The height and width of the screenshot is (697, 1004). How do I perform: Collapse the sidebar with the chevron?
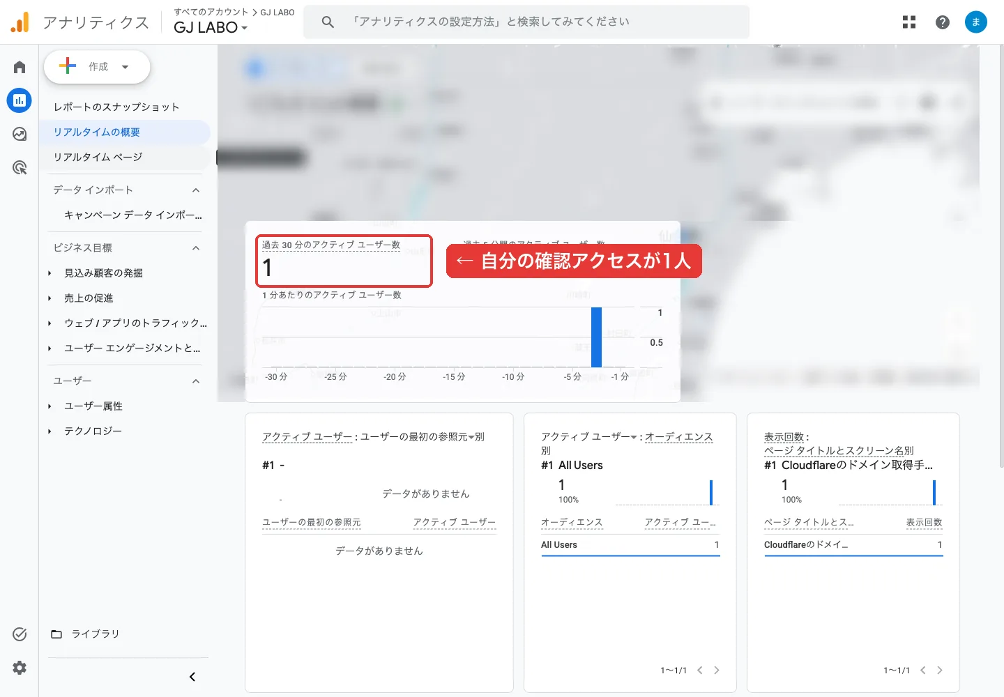pos(192,677)
